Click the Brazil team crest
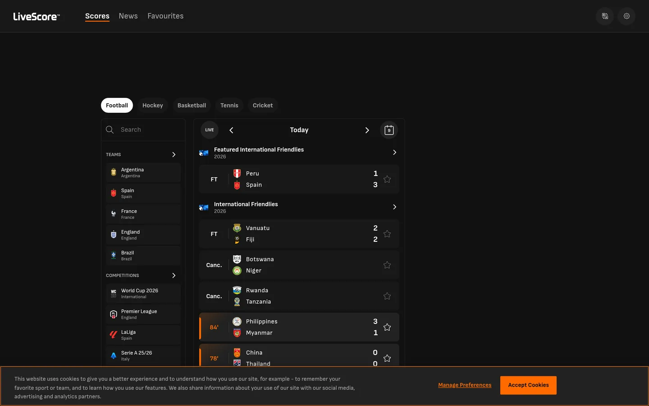This screenshot has width=649, height=406. pyautogui.click(x=114, y=255)
